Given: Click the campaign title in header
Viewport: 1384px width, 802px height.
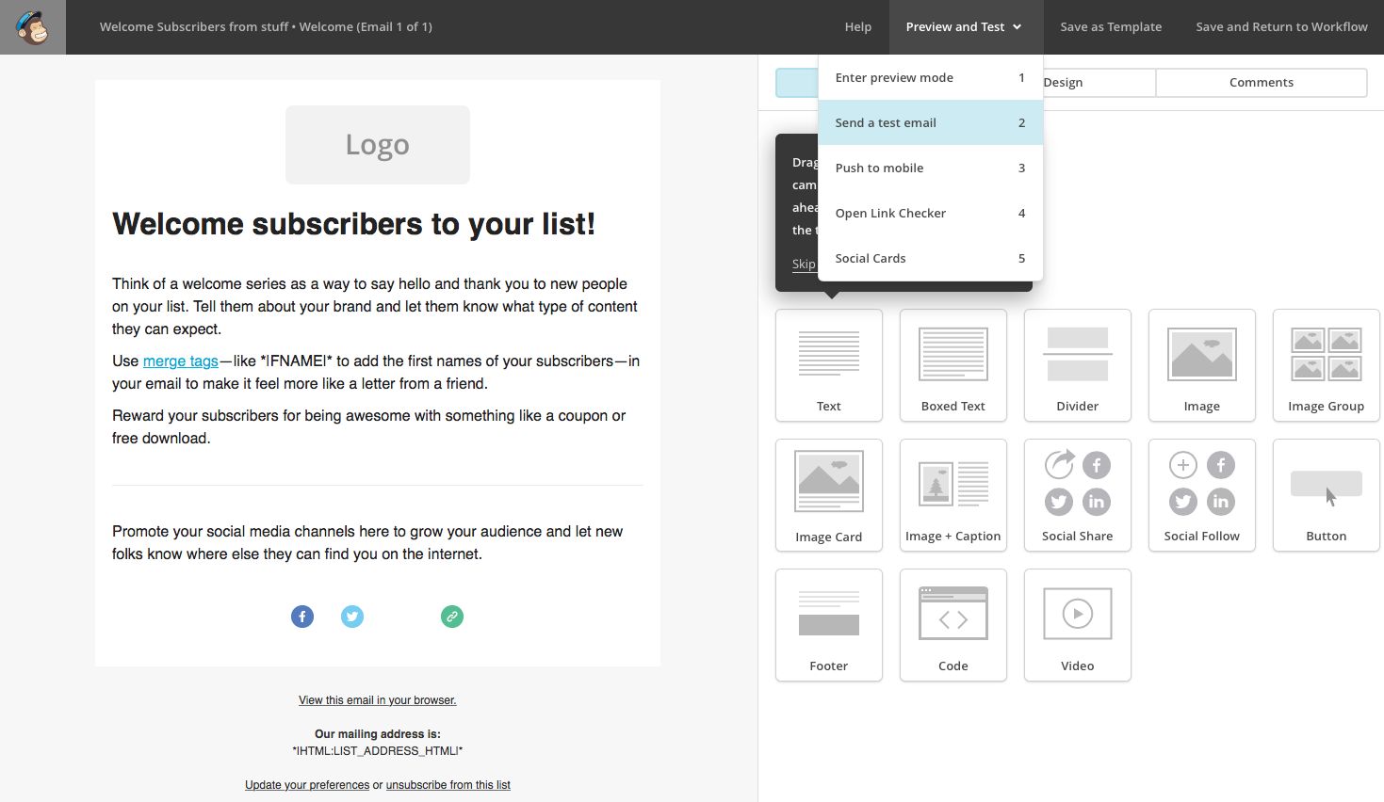Looking at the screenshot, I should [x=266, y=27].
